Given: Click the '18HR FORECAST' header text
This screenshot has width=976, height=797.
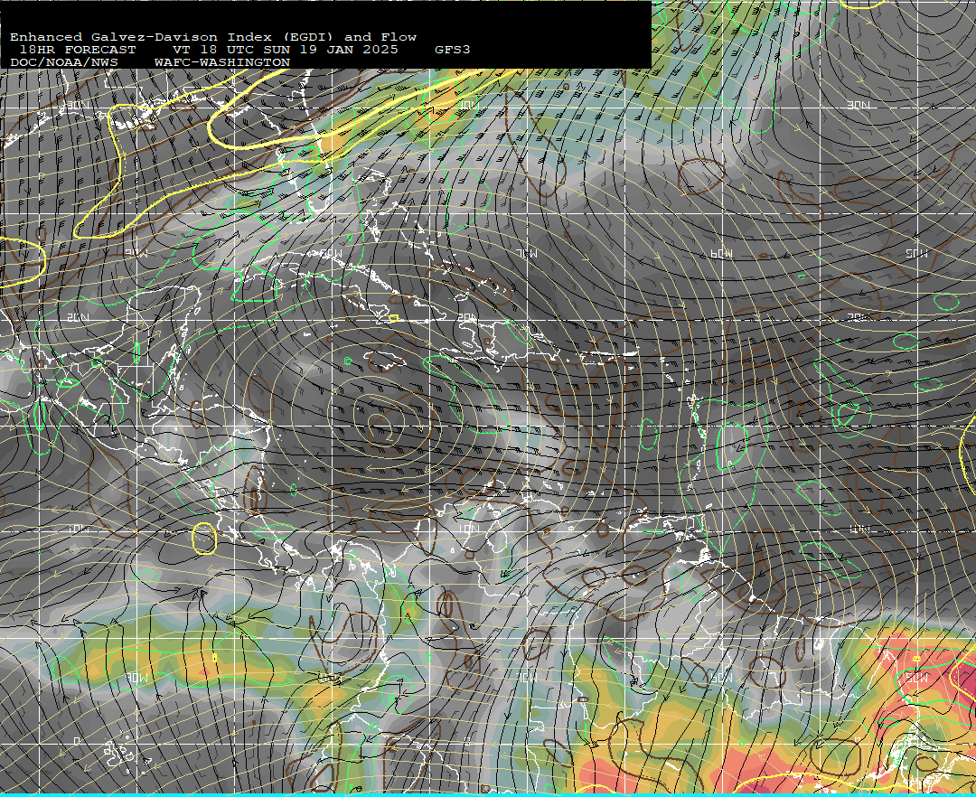Looking at the screenshot, I should click(77, 50).
